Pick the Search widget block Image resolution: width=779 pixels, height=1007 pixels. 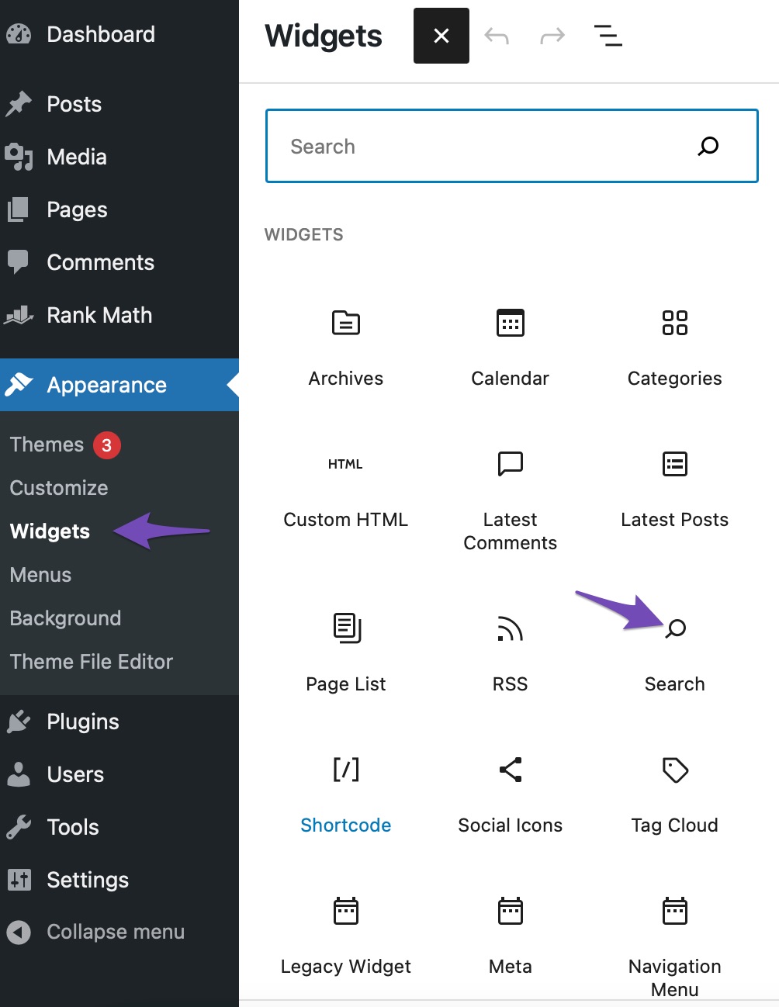click(x=674, y=650)
